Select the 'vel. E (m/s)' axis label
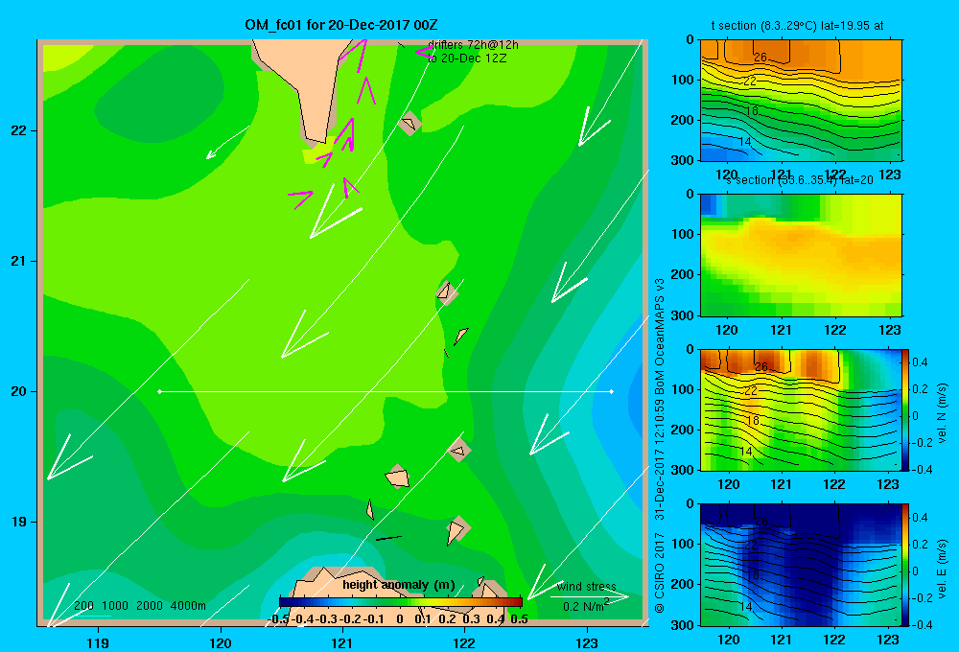This screenshot has height=652, width=959. coord(942,569)
